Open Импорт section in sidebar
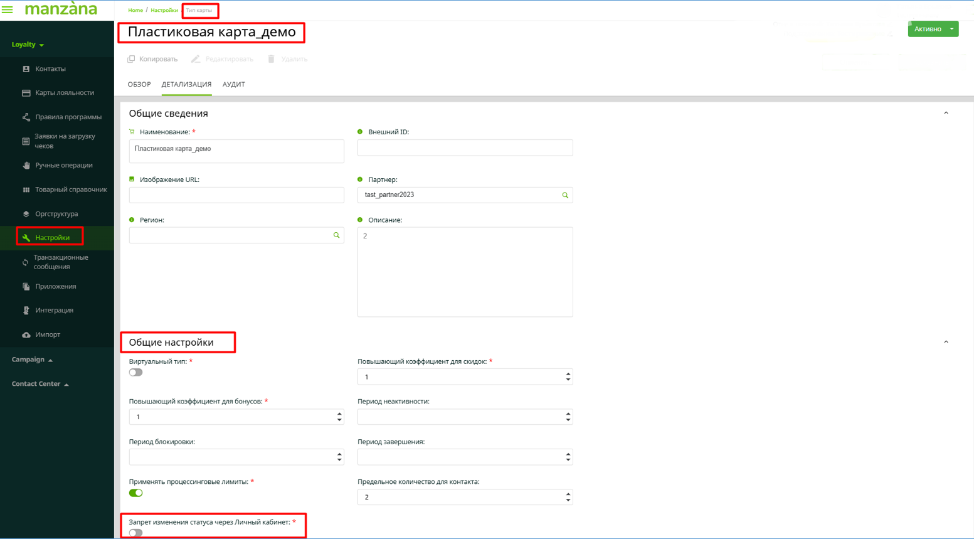Screen dimensions: 974x539 48,335
